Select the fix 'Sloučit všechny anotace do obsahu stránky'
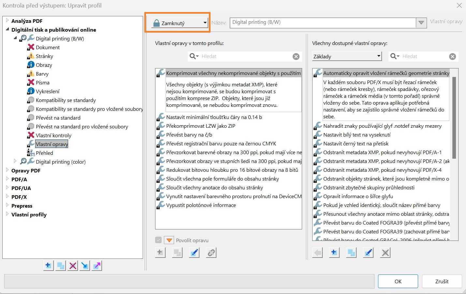Image resolution: width=466 pixels, height=294 pixels. coord(214,187)
